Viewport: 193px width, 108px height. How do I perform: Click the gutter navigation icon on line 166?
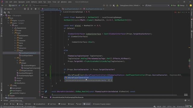click(46, 91)
